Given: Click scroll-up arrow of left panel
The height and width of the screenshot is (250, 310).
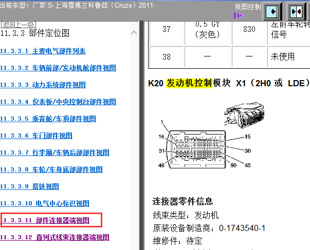Looking at the screenshot, I should [x=134, y=32].
